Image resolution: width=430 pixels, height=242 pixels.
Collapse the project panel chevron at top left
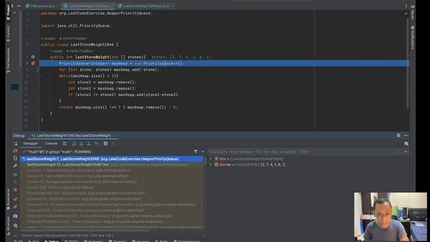click(15, 13)
